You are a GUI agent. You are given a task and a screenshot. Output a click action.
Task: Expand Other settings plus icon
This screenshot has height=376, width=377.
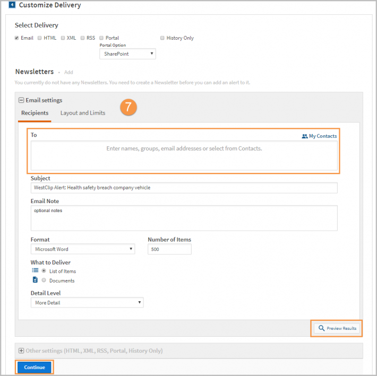(x=21, y=351)
